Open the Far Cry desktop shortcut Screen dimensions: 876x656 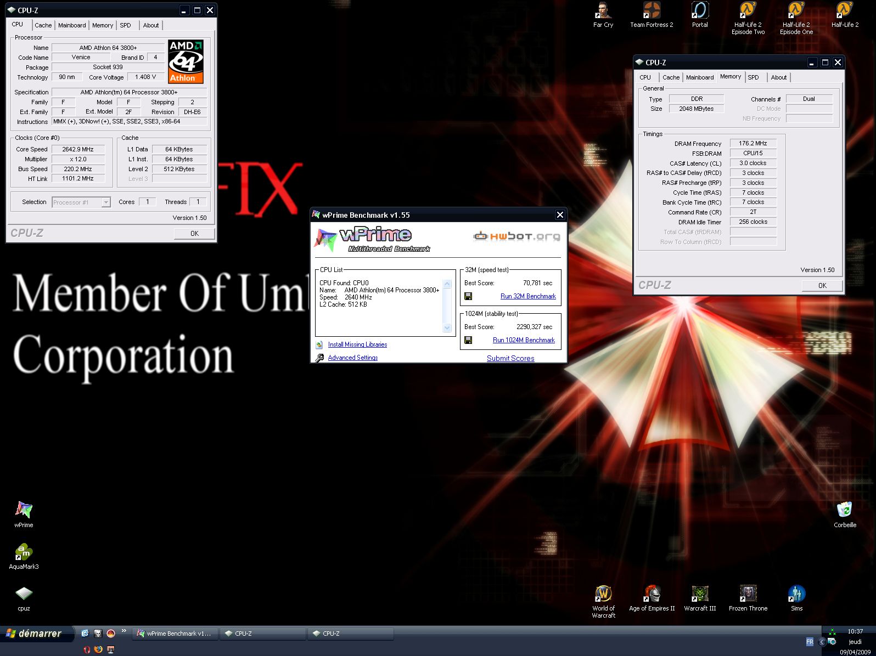coord(603,15)
